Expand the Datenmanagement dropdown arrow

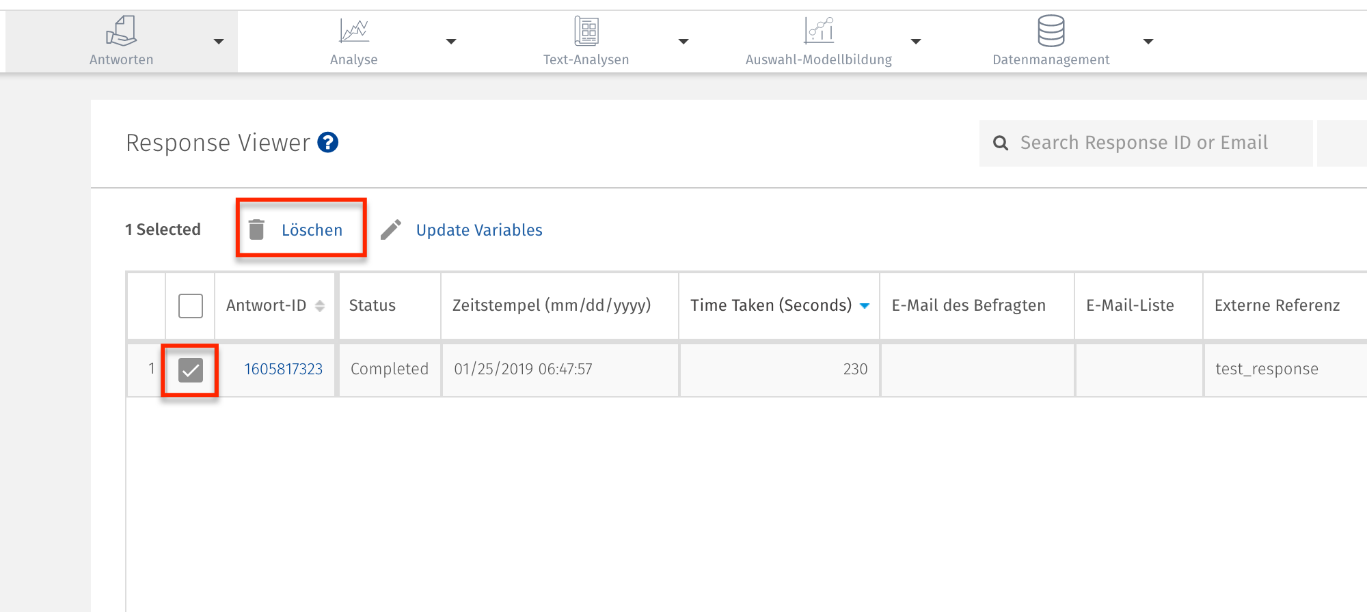click(x=1148, y=42)
